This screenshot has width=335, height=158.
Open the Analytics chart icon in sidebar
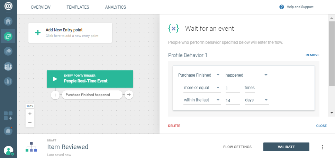pos(8,81)
